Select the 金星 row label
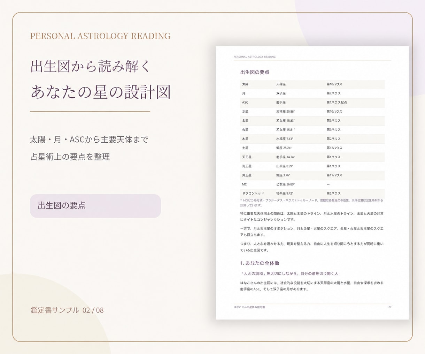Screen dimensions: 425x354 click(245, 121)
